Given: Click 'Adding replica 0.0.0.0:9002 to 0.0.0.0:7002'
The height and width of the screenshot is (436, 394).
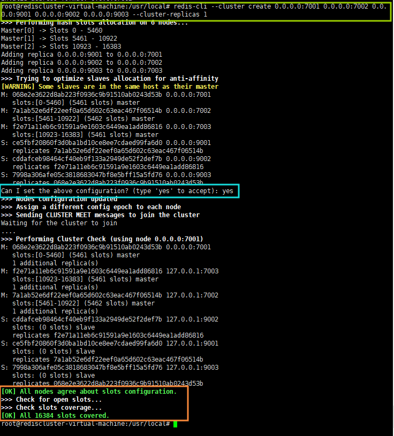Looking at the screenshot, I should point(81,63).
